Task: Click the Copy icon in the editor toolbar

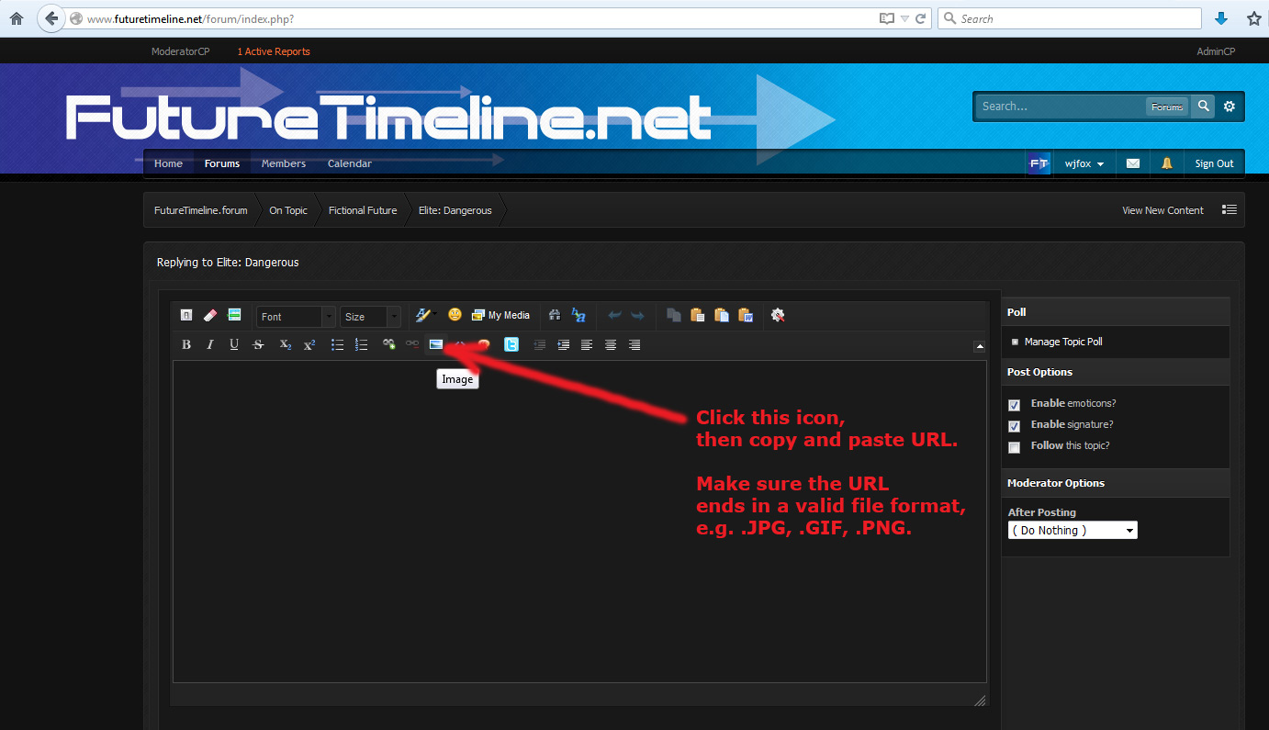Action: point(674,315)
